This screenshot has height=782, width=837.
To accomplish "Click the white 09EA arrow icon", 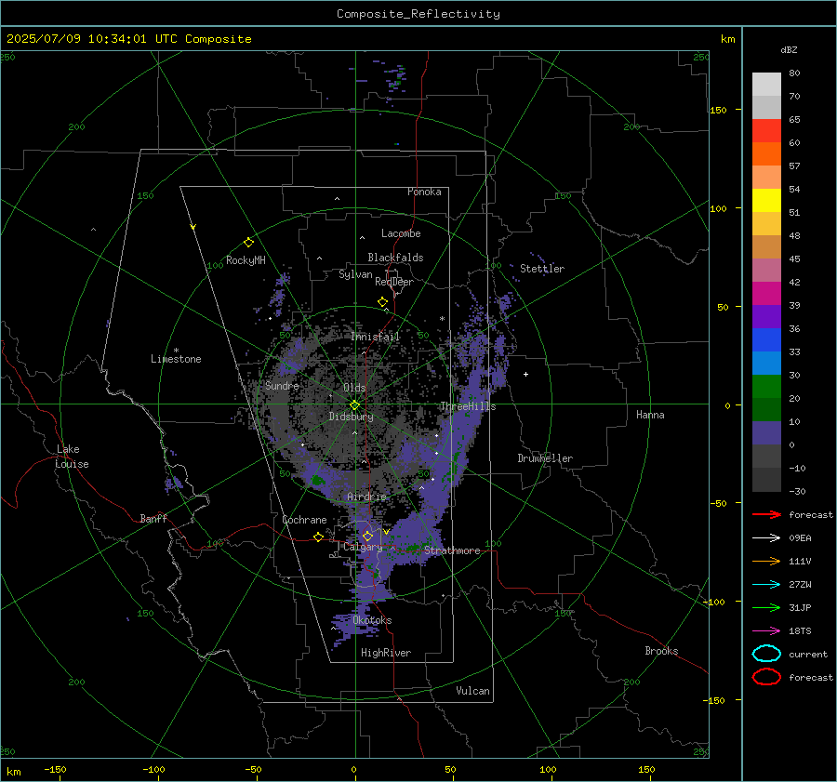I will [766, 538].
